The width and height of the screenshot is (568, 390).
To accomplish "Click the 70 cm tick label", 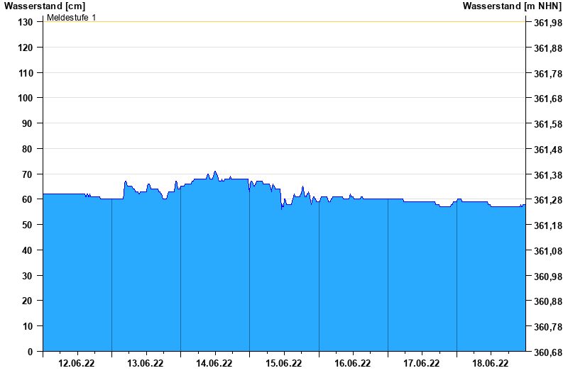I will tap(28, 174).
